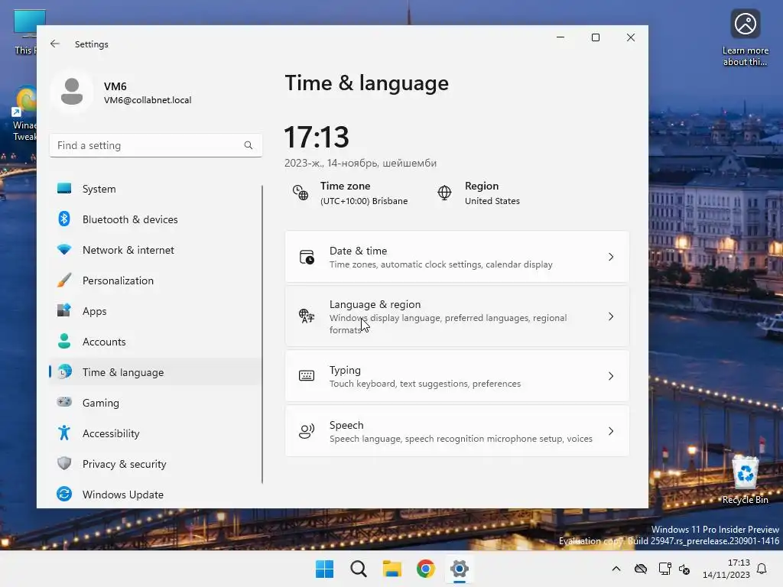Image resolution: width=783 pixels, height=587 pixels.
Task: Click the Region globe icon
Action: [x=444, y=193]
